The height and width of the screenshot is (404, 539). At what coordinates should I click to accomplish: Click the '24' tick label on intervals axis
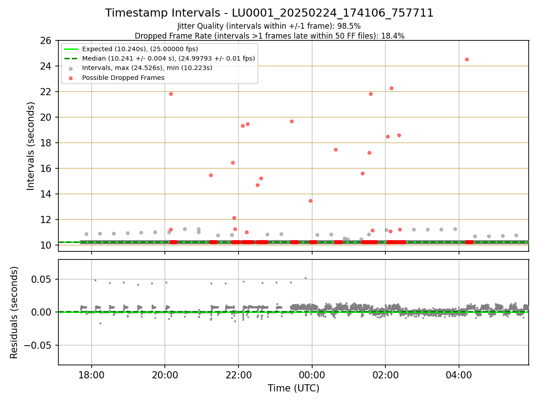[x=47, y=66]
